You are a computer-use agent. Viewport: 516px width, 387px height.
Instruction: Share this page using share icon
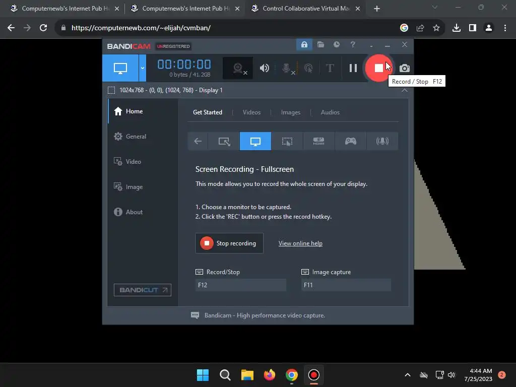click(420, 28)
